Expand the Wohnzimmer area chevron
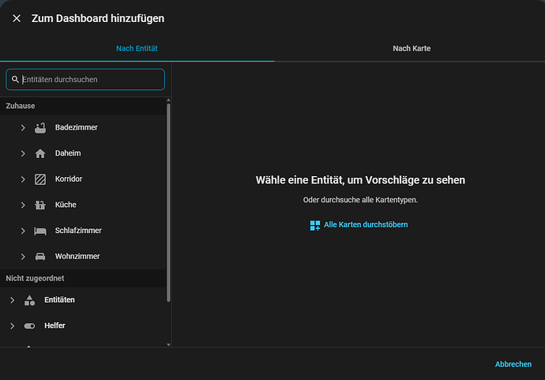The height and width of the screenshot is (380, 545). pos(23,256)
